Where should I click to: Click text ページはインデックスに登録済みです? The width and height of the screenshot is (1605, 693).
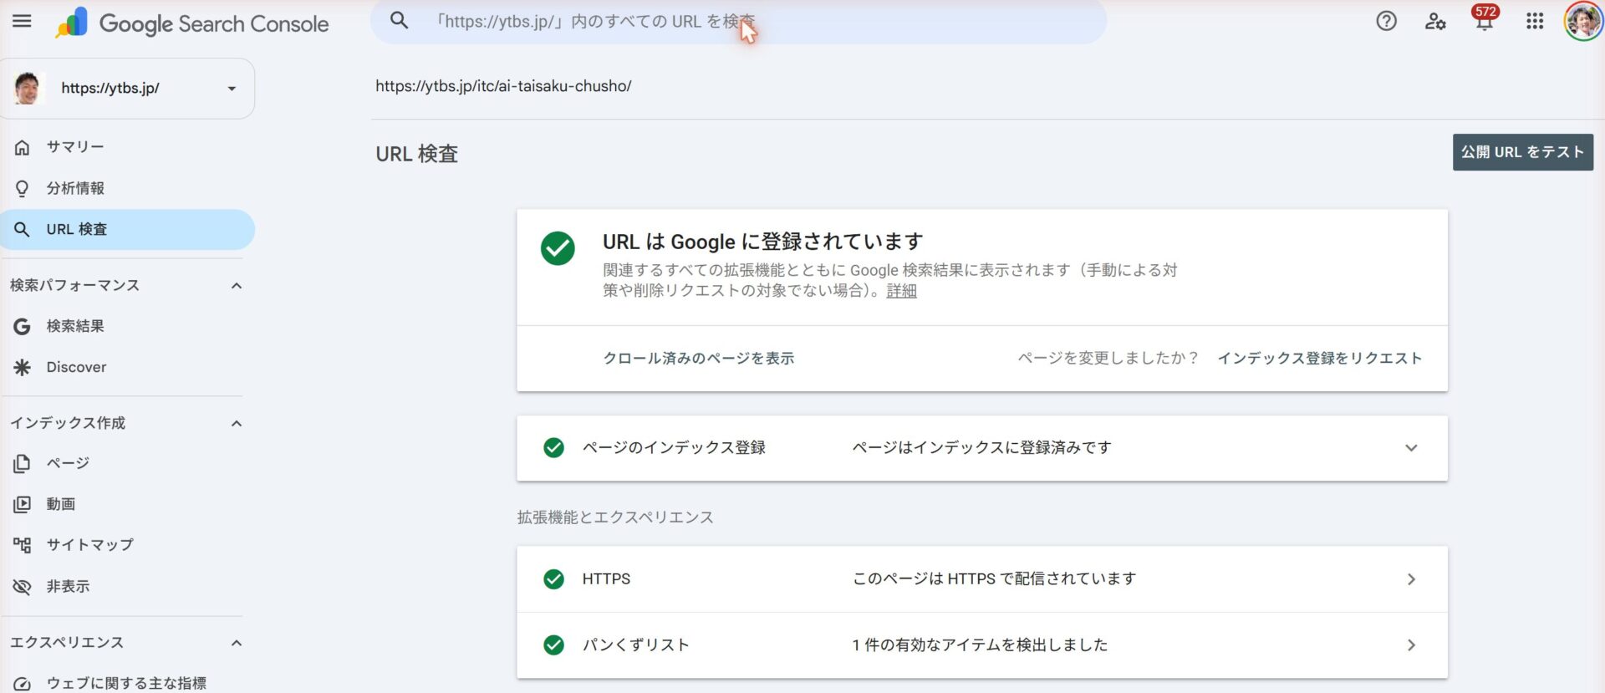pos(981,448)
